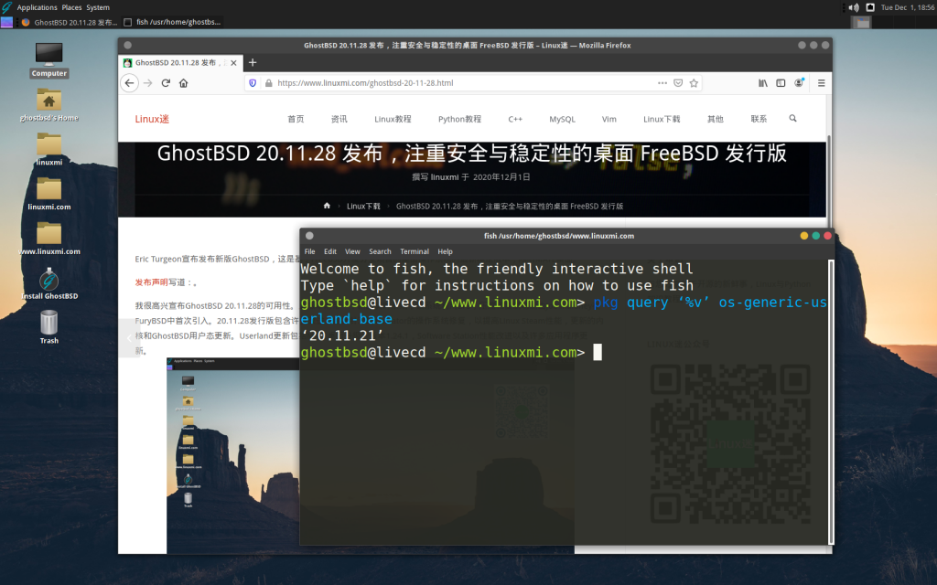Click notification tray icon beside volume
Viewport: 937px width, 585px height.
click(870, 7)
